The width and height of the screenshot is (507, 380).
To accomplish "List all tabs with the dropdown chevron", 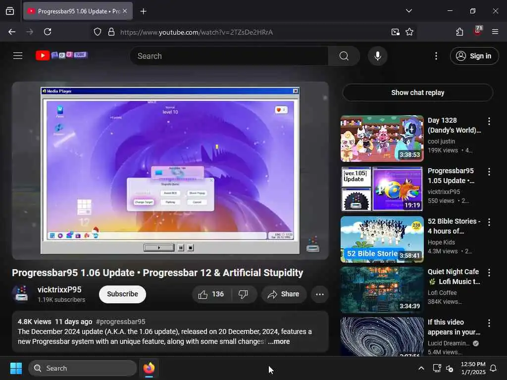I will click(x=408, y=11).
